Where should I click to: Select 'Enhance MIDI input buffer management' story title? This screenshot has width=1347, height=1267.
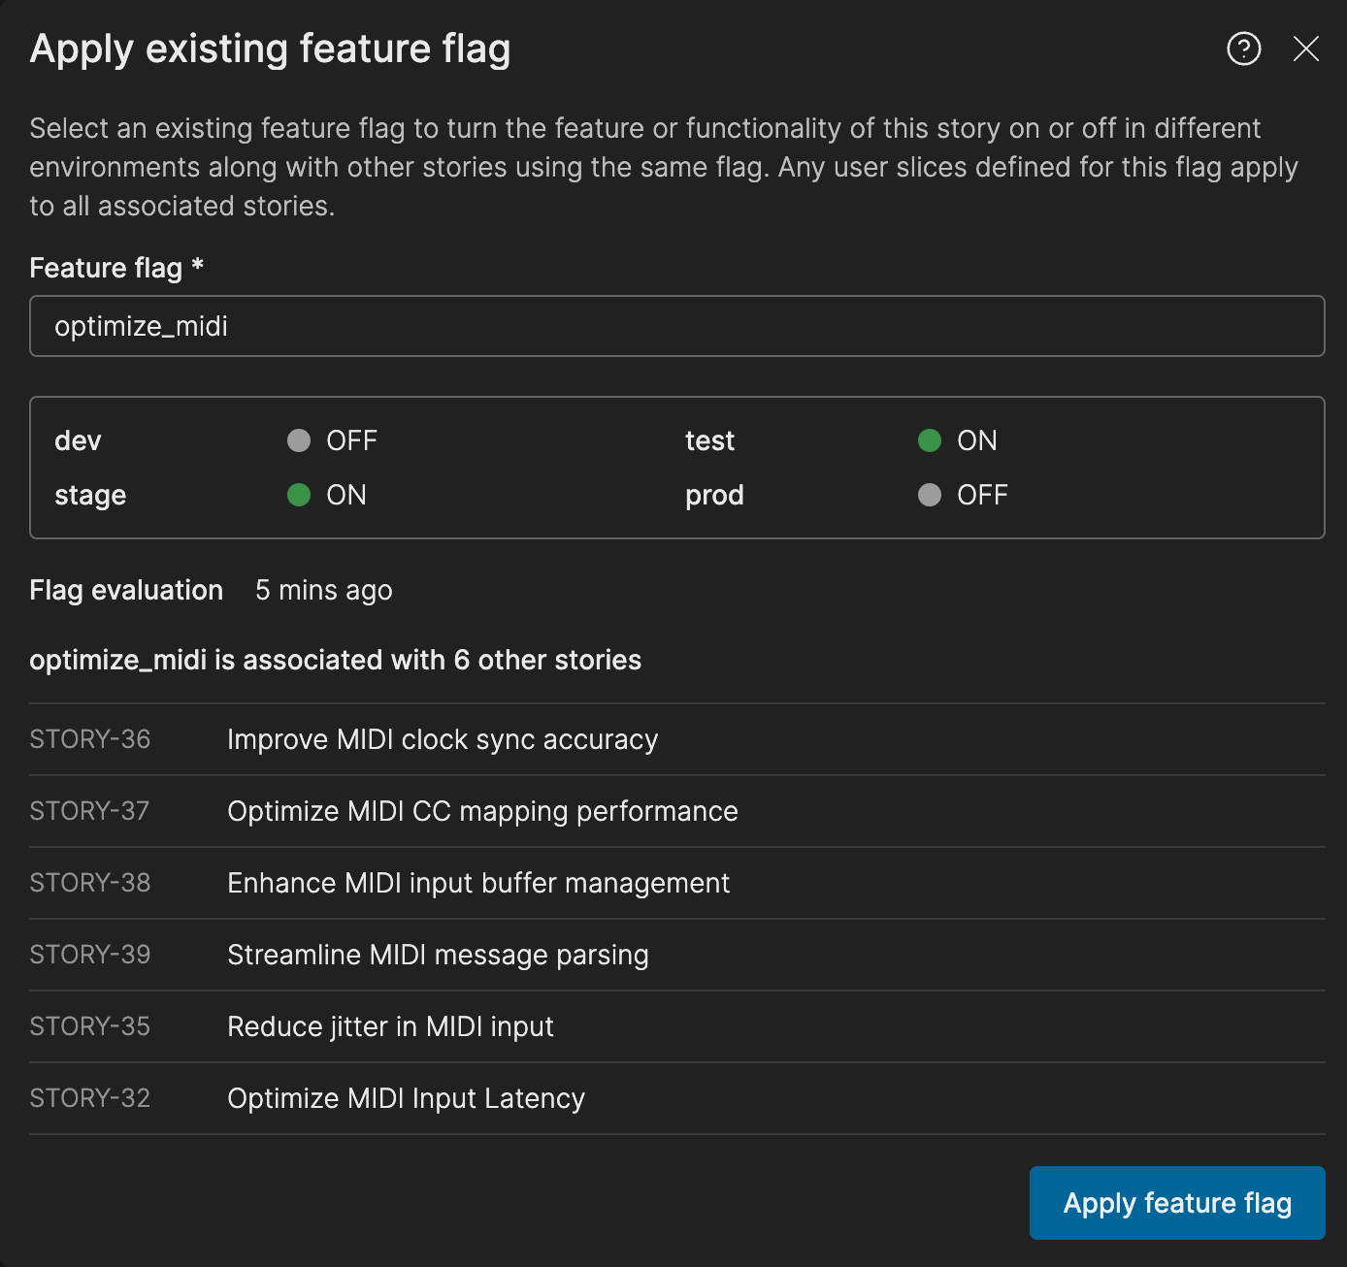pos(478,883)
